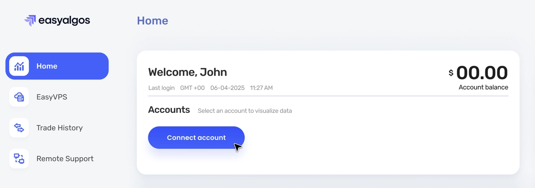Click the EasyVPS cloud server icon
This screenshot has width=535, height=188.
coord(19,97)
